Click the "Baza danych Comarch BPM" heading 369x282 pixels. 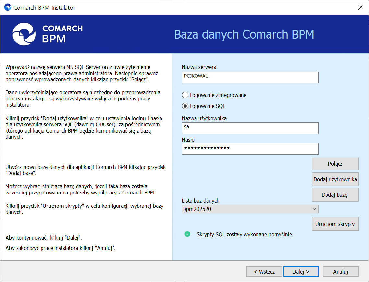pos(244,34)
